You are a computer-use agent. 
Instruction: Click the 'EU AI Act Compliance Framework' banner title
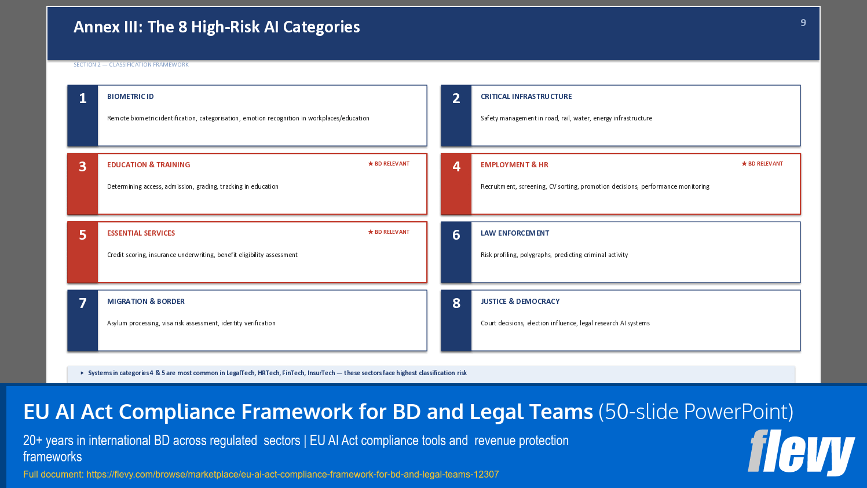(x=308, y=412)
